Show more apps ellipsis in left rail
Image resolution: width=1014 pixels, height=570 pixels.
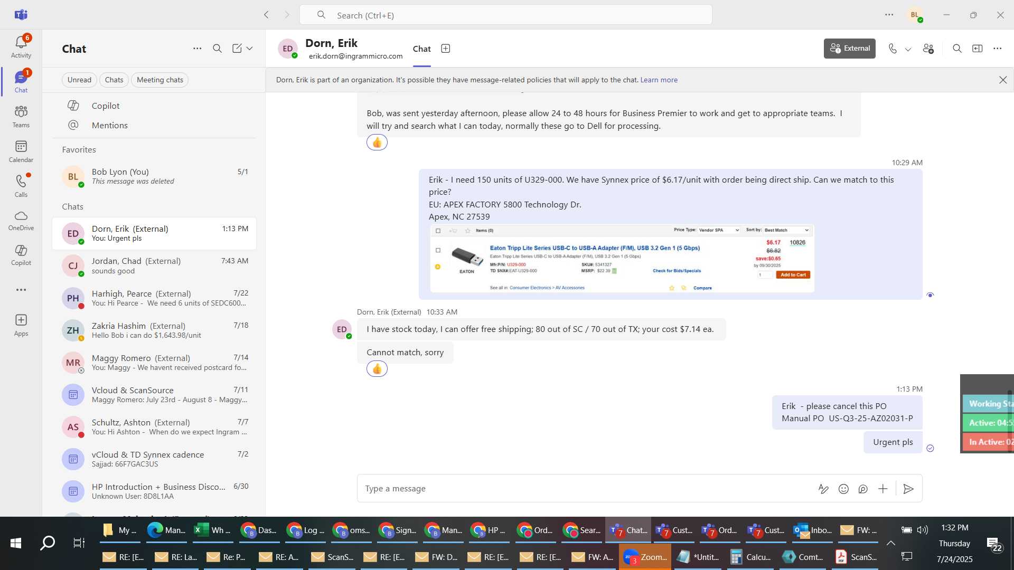point(21,290)
